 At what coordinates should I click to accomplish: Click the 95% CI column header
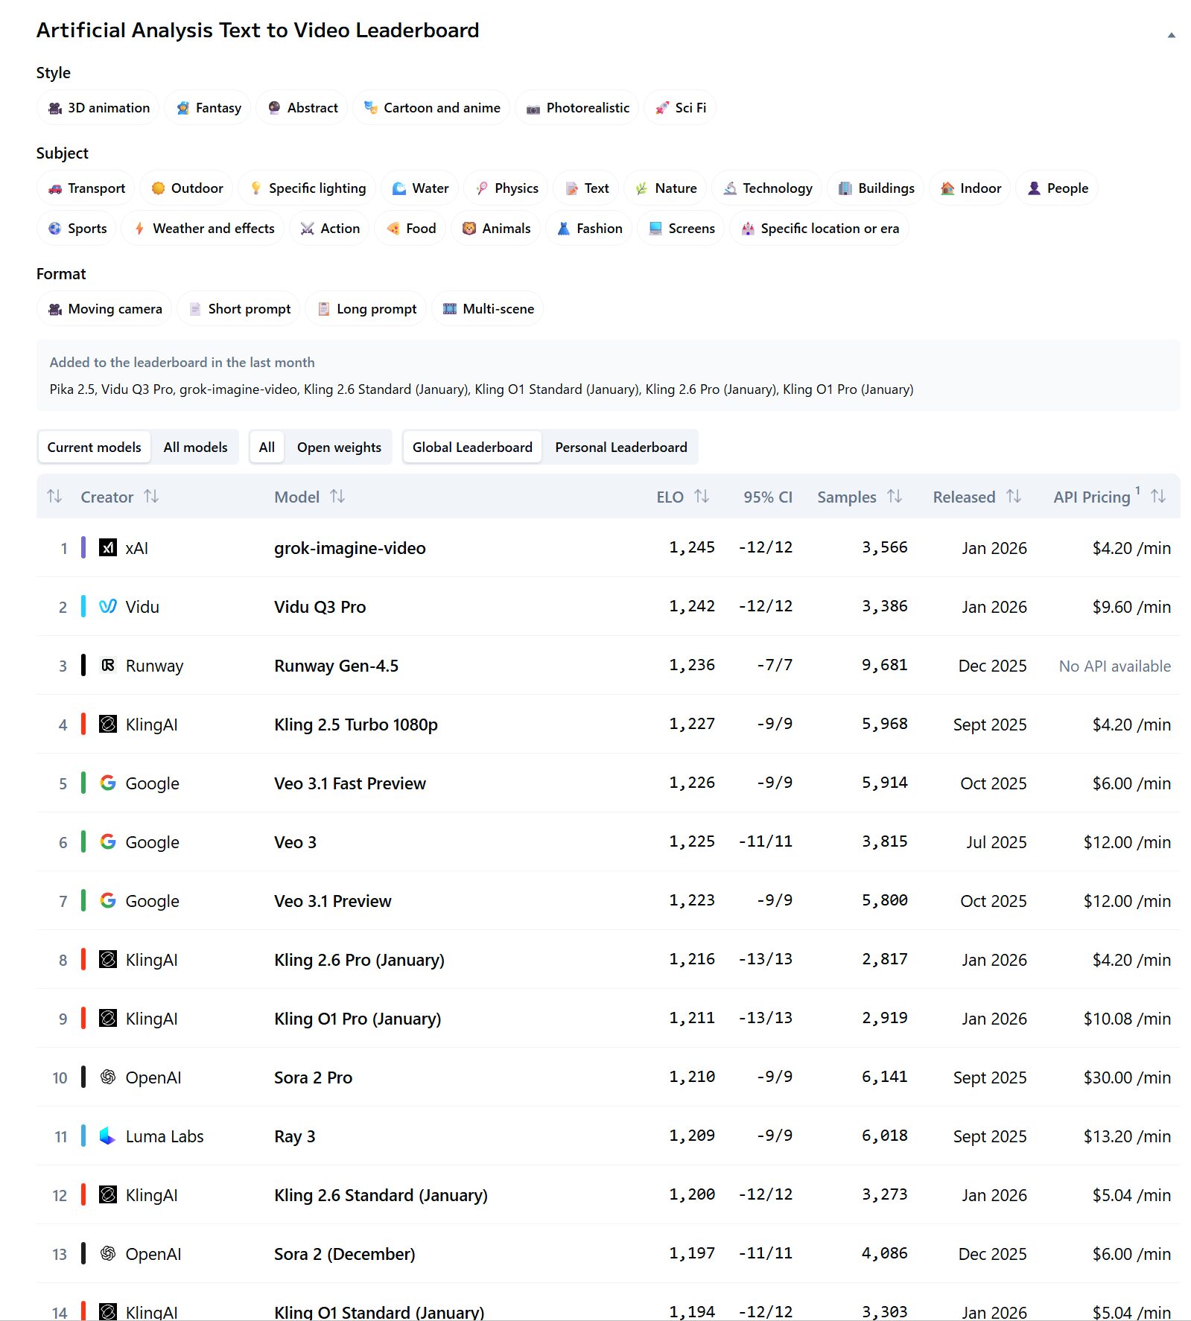click(x=768, y=497)
